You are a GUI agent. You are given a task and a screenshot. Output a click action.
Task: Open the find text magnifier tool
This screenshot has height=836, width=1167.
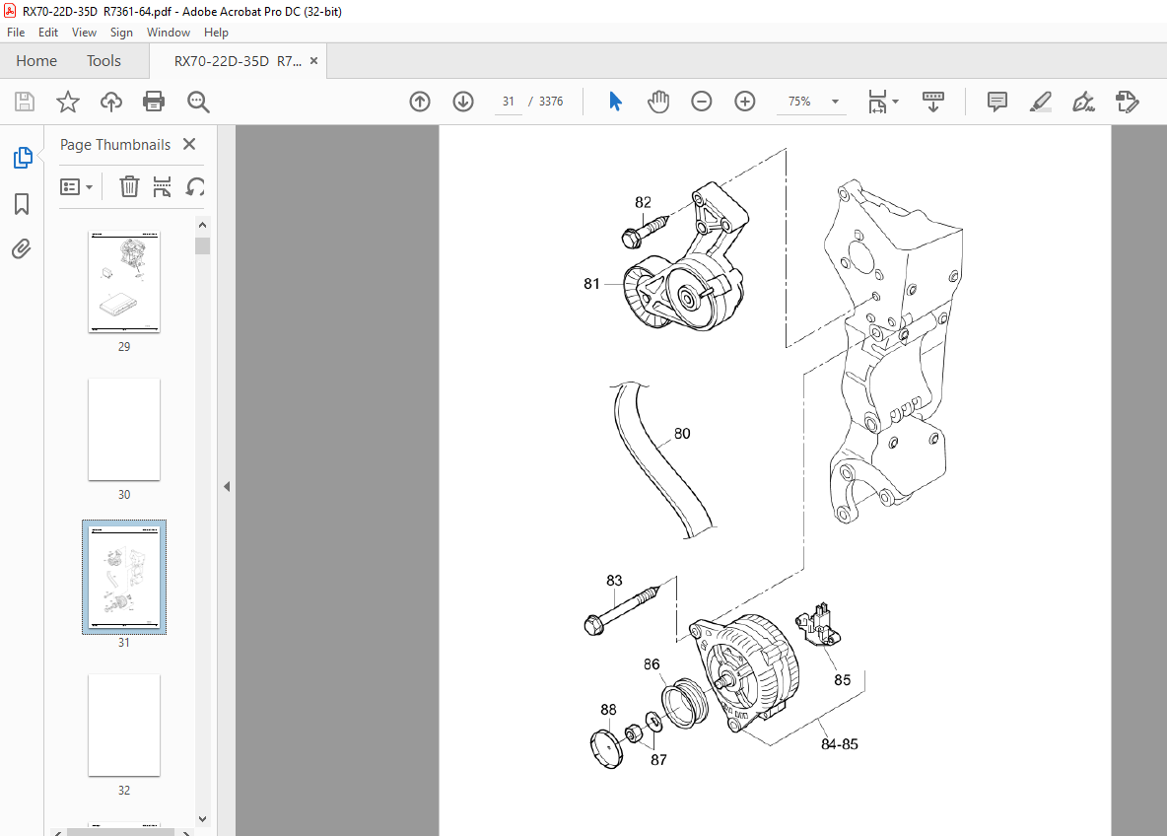[x=198, y=102]
